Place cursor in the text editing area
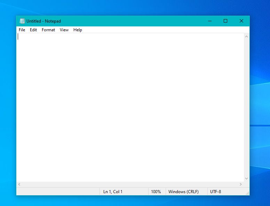The width and height of the screenshot is (270, 206). pos(130,107)
